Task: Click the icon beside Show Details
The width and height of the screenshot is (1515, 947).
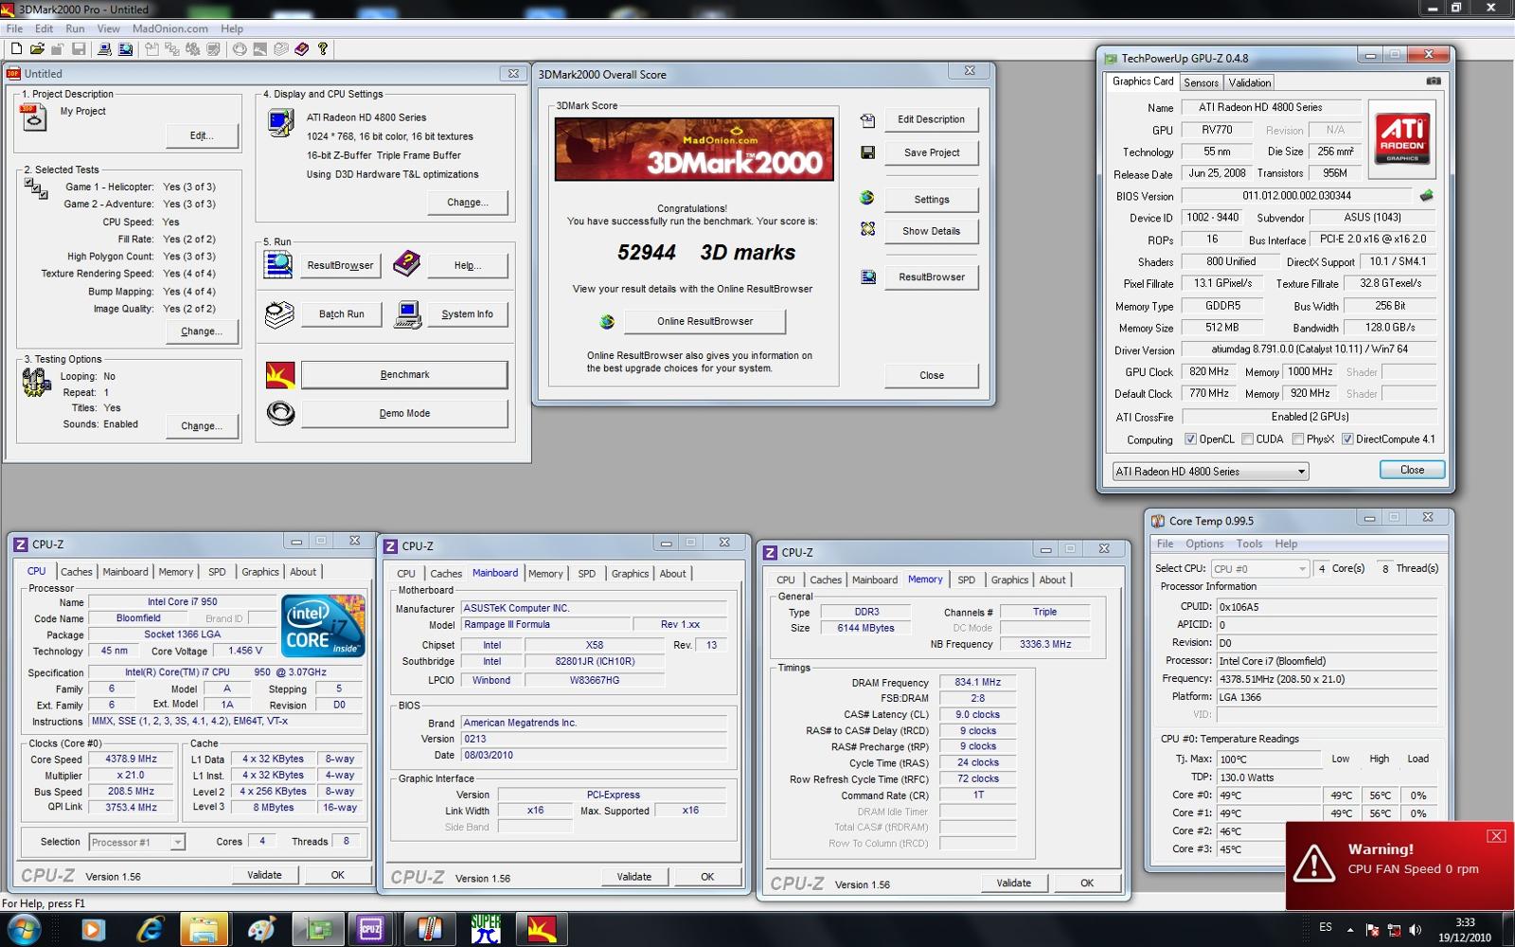Action: click(x=867, y=230)
